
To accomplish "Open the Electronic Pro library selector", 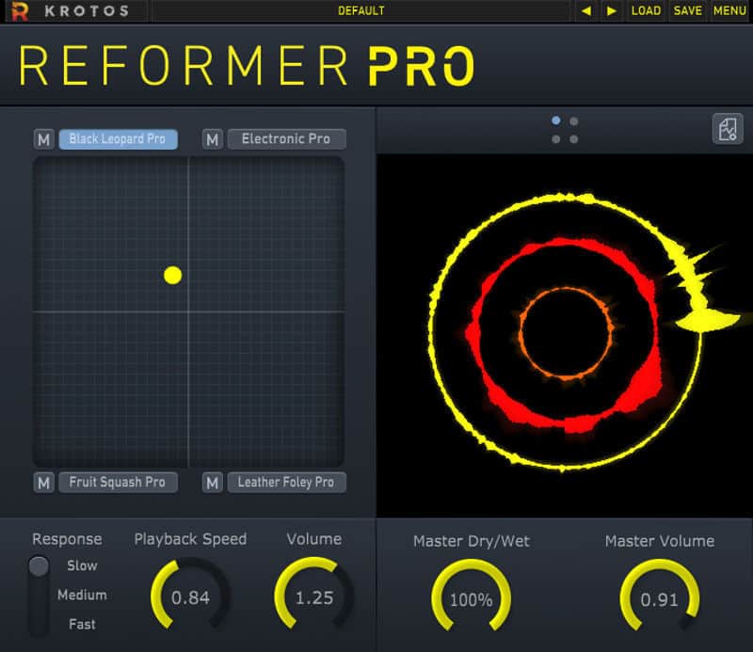I will (286, 139).
